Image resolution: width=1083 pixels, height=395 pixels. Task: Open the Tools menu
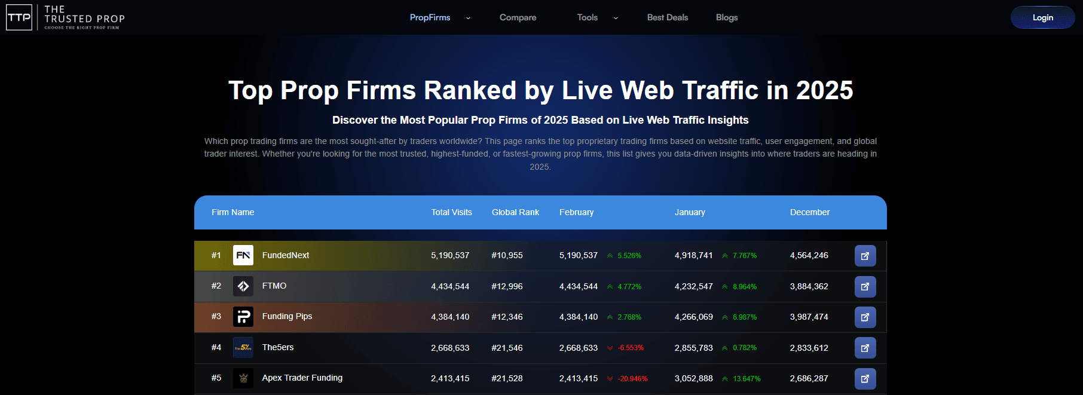click(x=587, y=17)
